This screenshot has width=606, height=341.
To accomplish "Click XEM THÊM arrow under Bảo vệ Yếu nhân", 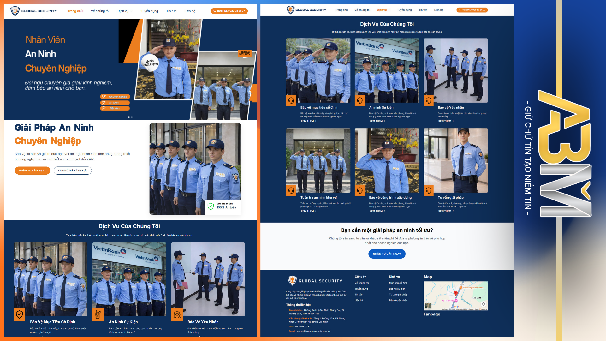I will click(453, 121).
